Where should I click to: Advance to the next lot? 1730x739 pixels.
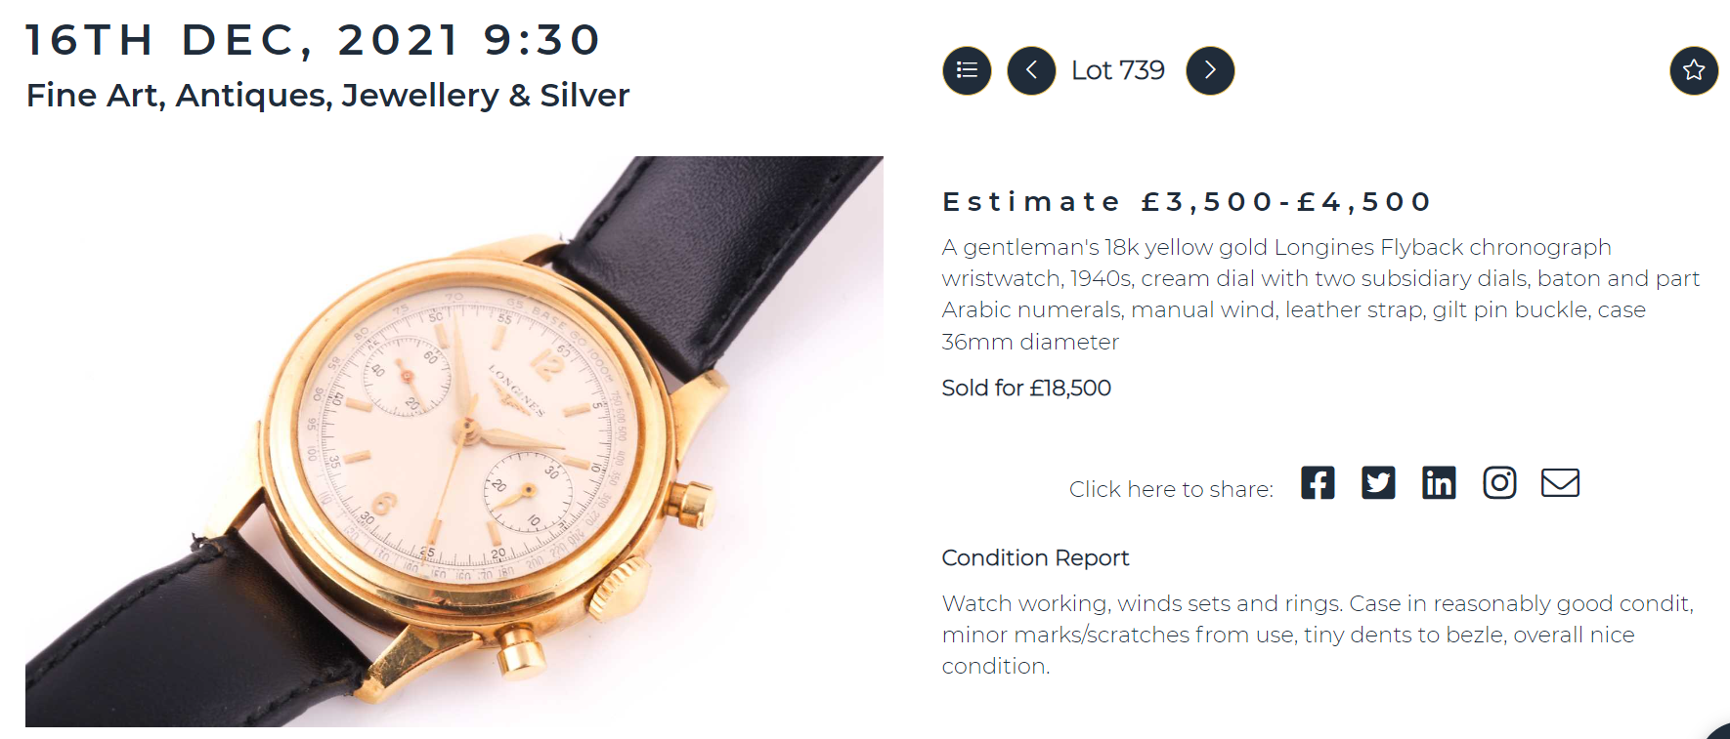click(x=1210, y=70)
